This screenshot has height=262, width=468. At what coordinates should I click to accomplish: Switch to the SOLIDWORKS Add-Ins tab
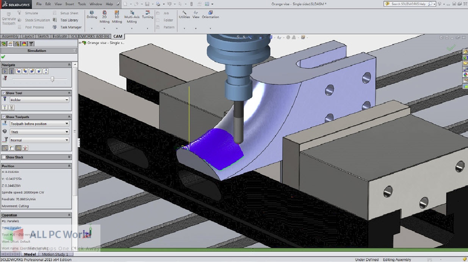click(90, 36)
